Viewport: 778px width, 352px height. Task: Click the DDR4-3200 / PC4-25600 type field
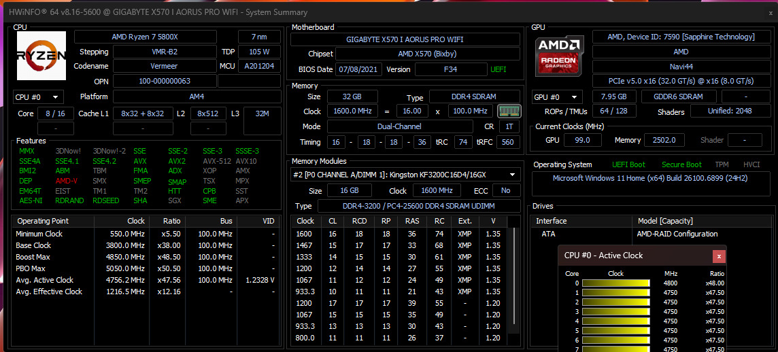pos(419,207)
